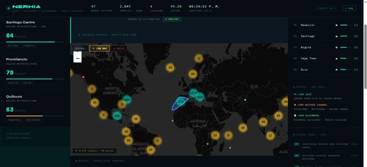Select the yellow 28 cluster marker
Screen dimensions: 367x167
click(x=128, y=140)
